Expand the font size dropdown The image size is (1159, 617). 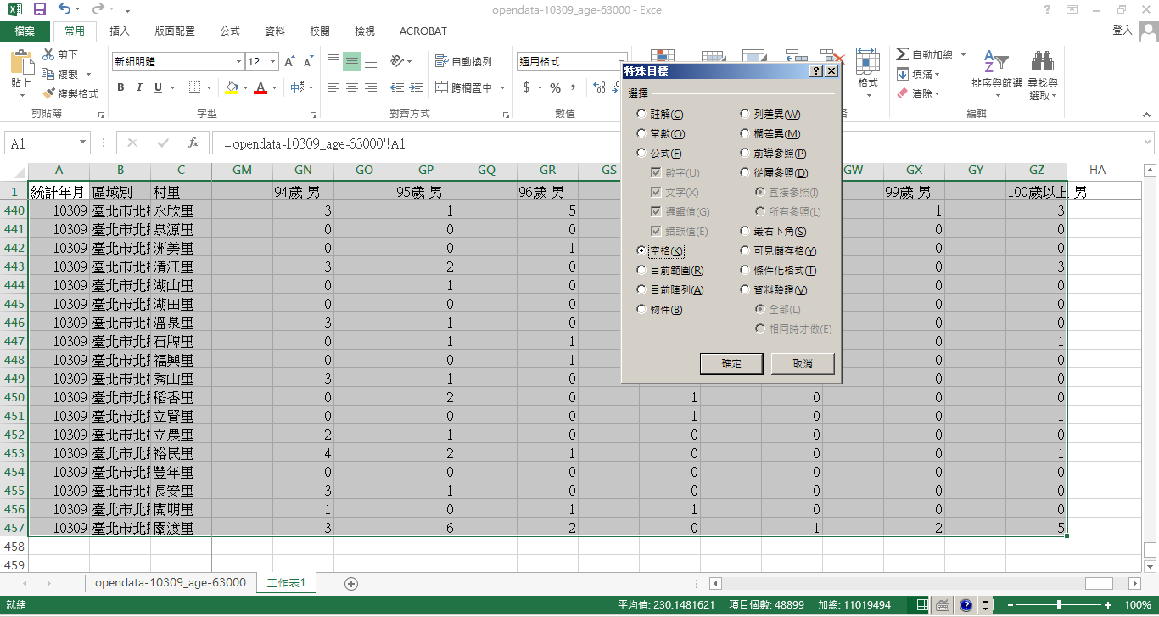(x=272, y=62)
